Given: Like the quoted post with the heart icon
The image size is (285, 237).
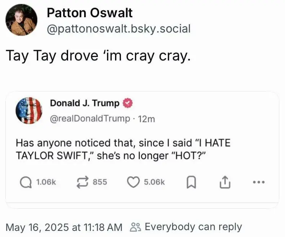Looking at the screenshot, I should tap(134, 182).
